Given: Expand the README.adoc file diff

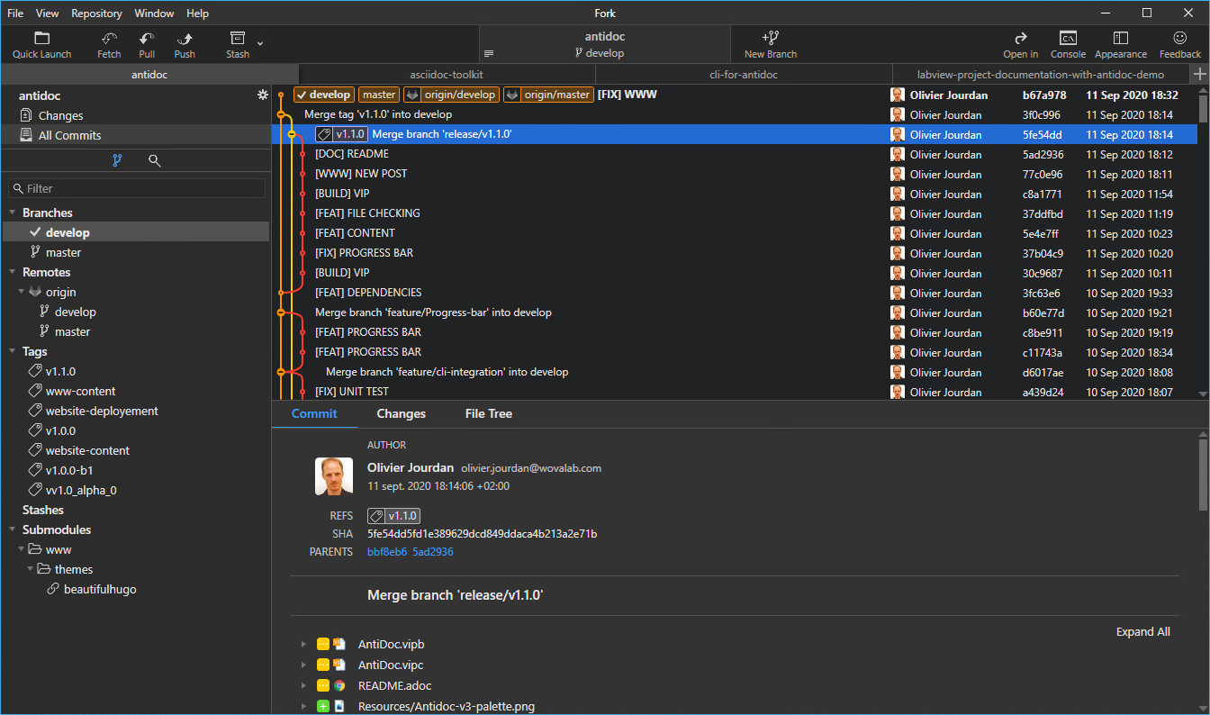Looking at the screenshot, I should (x=303, y=686).
